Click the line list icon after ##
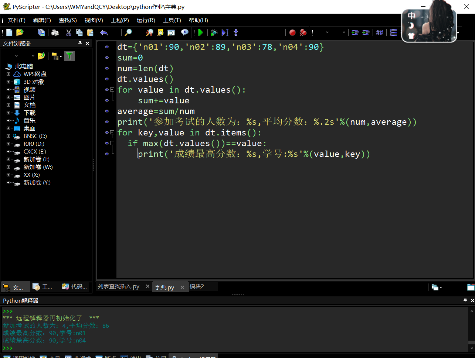Screen dimensions: 475x358 pyautogui.click(x=393, y=32)
